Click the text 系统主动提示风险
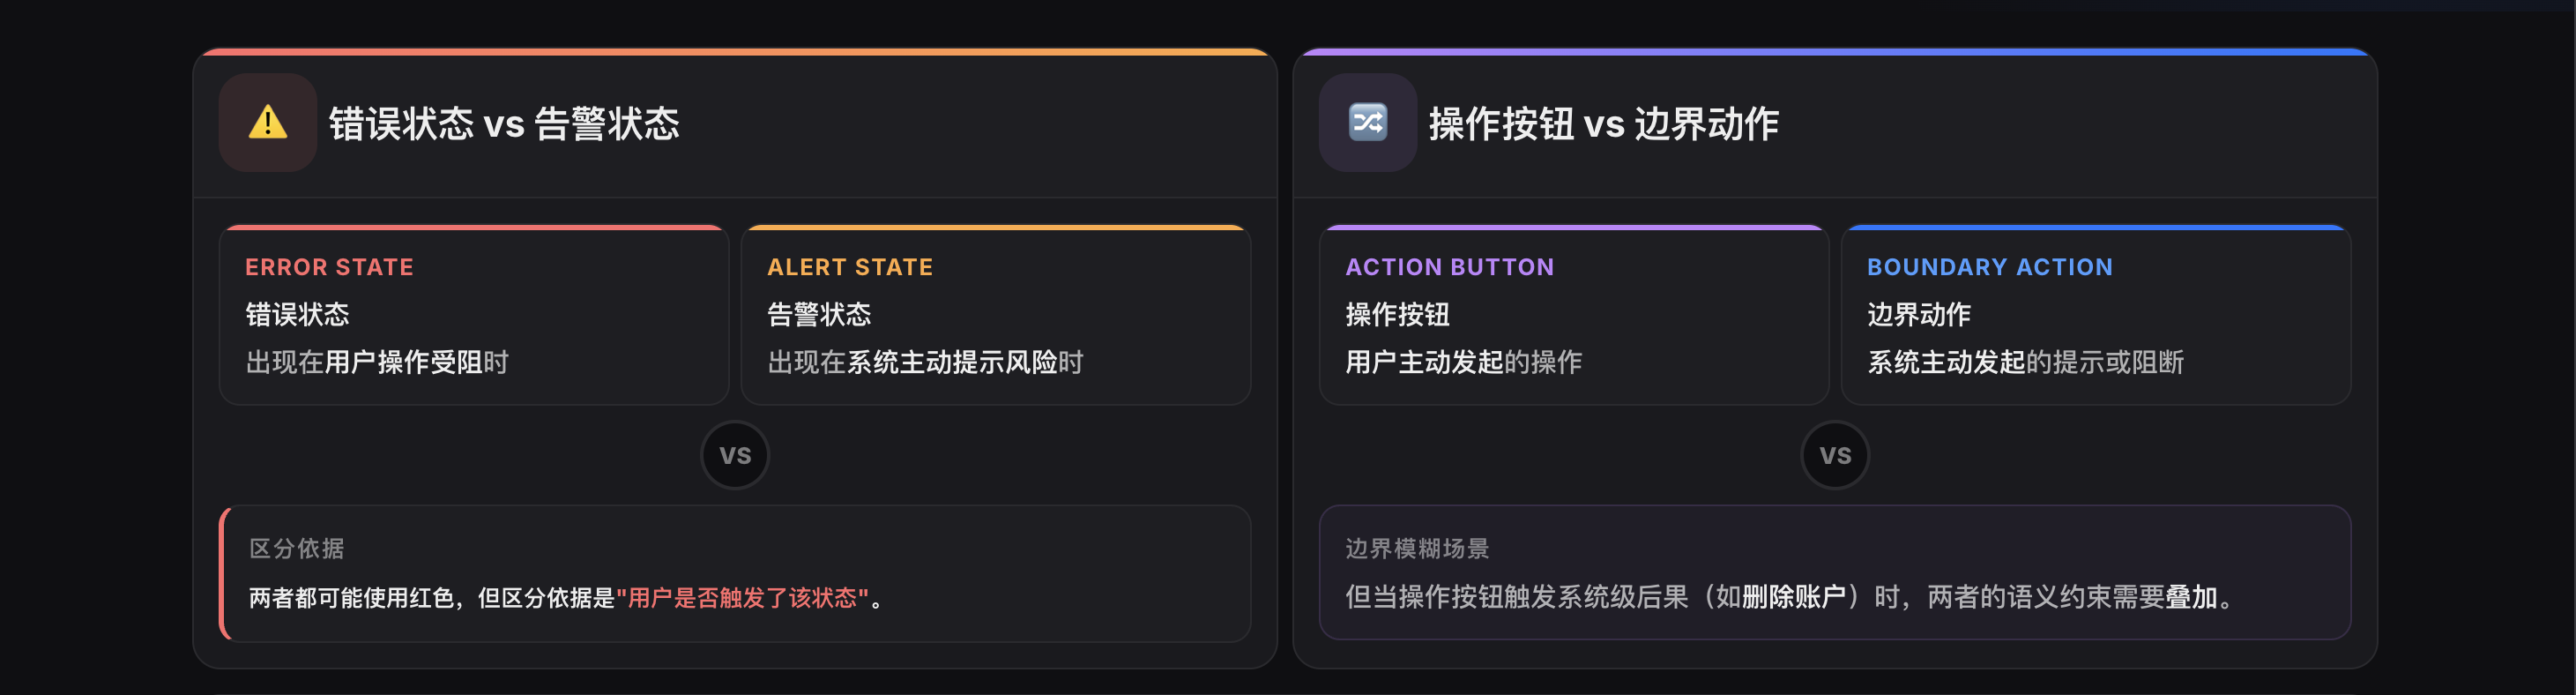 click(x=952, y=362)
